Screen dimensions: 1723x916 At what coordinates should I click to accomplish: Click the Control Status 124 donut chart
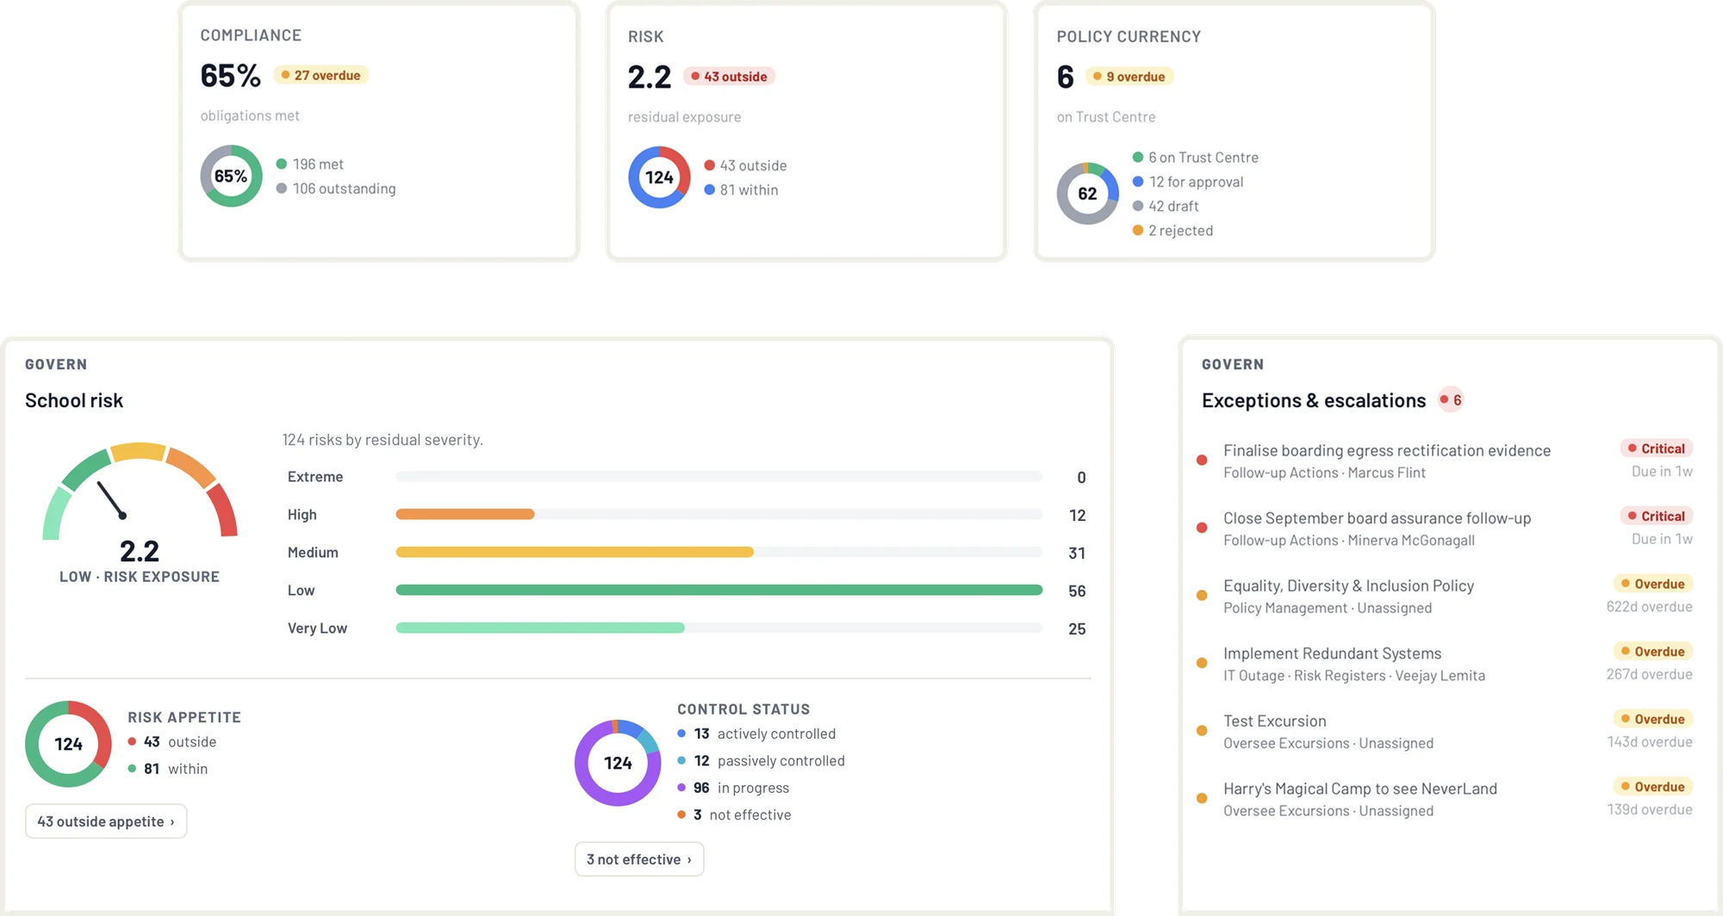618,763
